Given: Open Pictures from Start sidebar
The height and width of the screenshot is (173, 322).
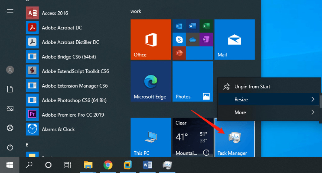Looking at the screenshot, I should tap(10, 108).
